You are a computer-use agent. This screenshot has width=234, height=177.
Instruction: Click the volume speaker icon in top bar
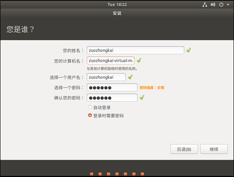coord(213,5)
